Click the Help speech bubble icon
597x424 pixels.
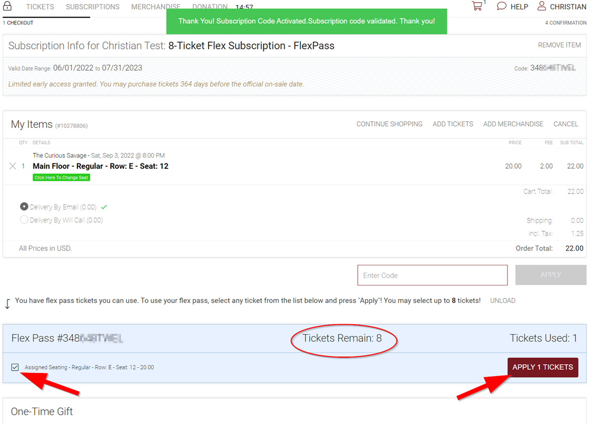pyautogui.click(x=501, y=6)
